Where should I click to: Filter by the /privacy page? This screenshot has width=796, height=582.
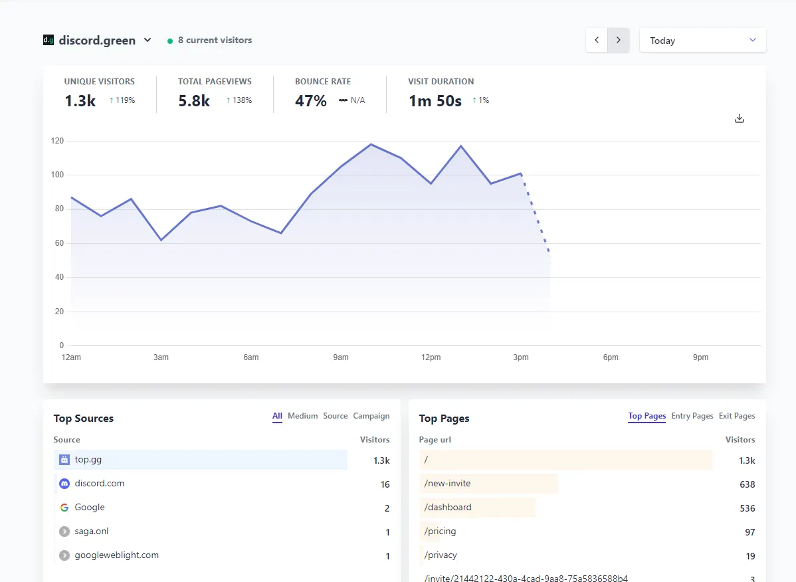pos(440,555)
